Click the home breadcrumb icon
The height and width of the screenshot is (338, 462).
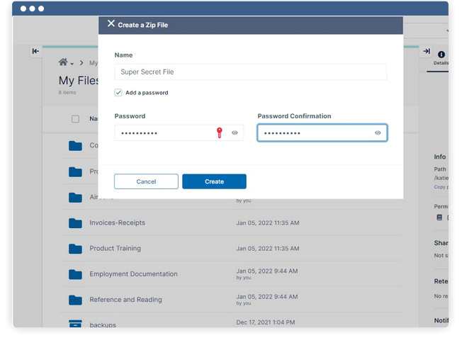point(63,62)
